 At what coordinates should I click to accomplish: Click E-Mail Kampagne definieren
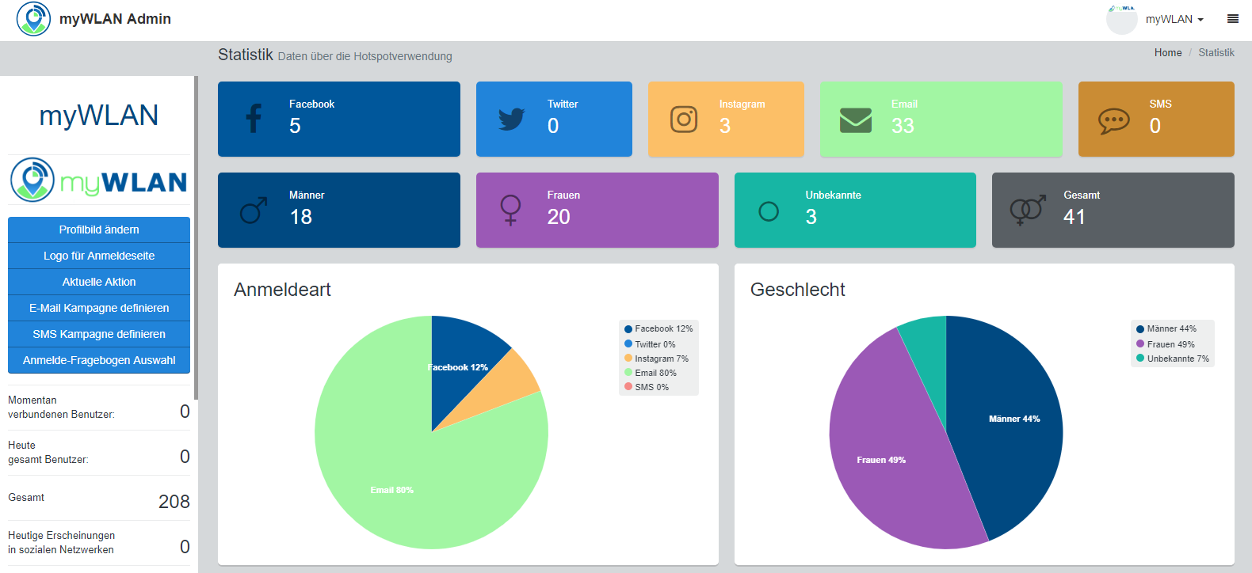pos(99,308)
